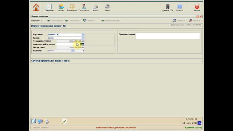Image resolution: width=233 pixels, height=131 pixels.
Task: Open Взаиморасч. scales icon
Action: point(72,8)
